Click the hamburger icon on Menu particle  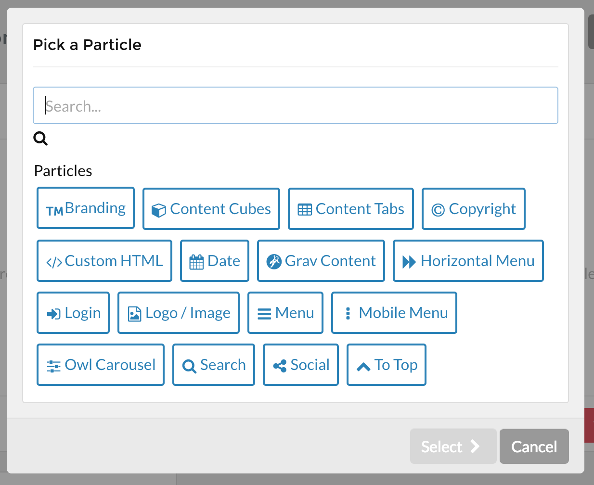[264, 314]
